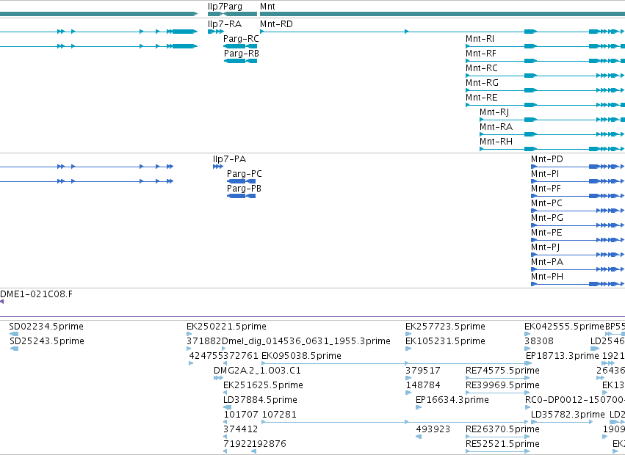The width and height of the screenshot is (625, 455).
Task: Select the Parg-RB transcript label
Action: [x=241, y=54]
